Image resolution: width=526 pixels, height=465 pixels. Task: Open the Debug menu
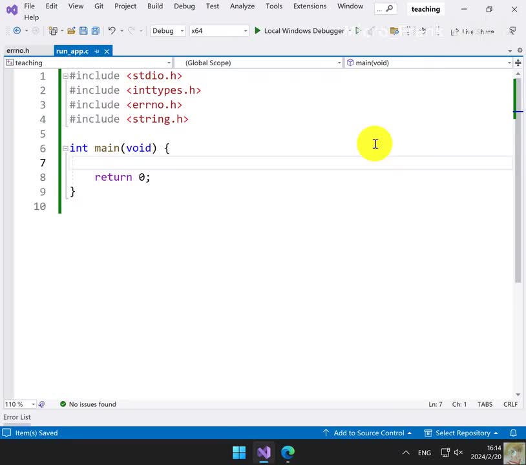pos(184,6)
